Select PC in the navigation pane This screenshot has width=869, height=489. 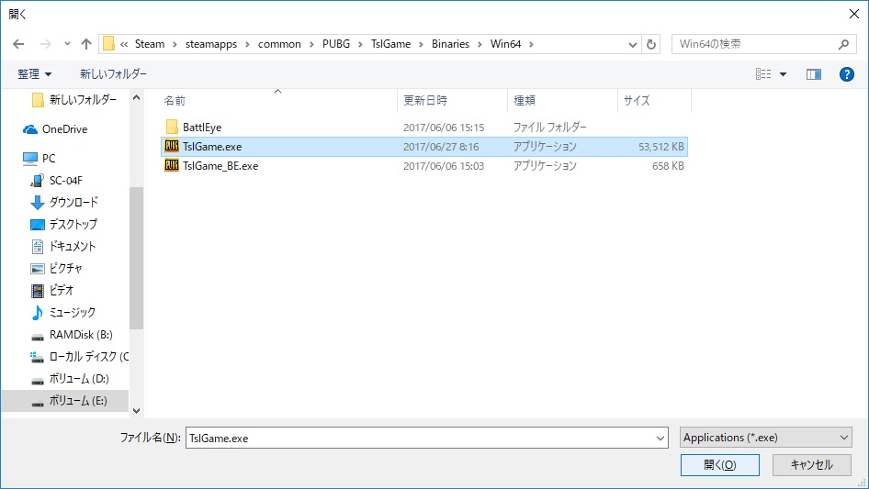[49, 159]
